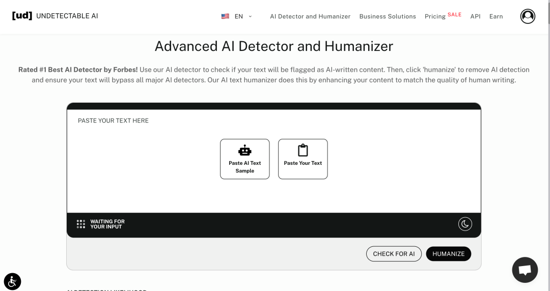Click the red SALE badge
This screenshot has height=291, width=550.
[454, 14]
